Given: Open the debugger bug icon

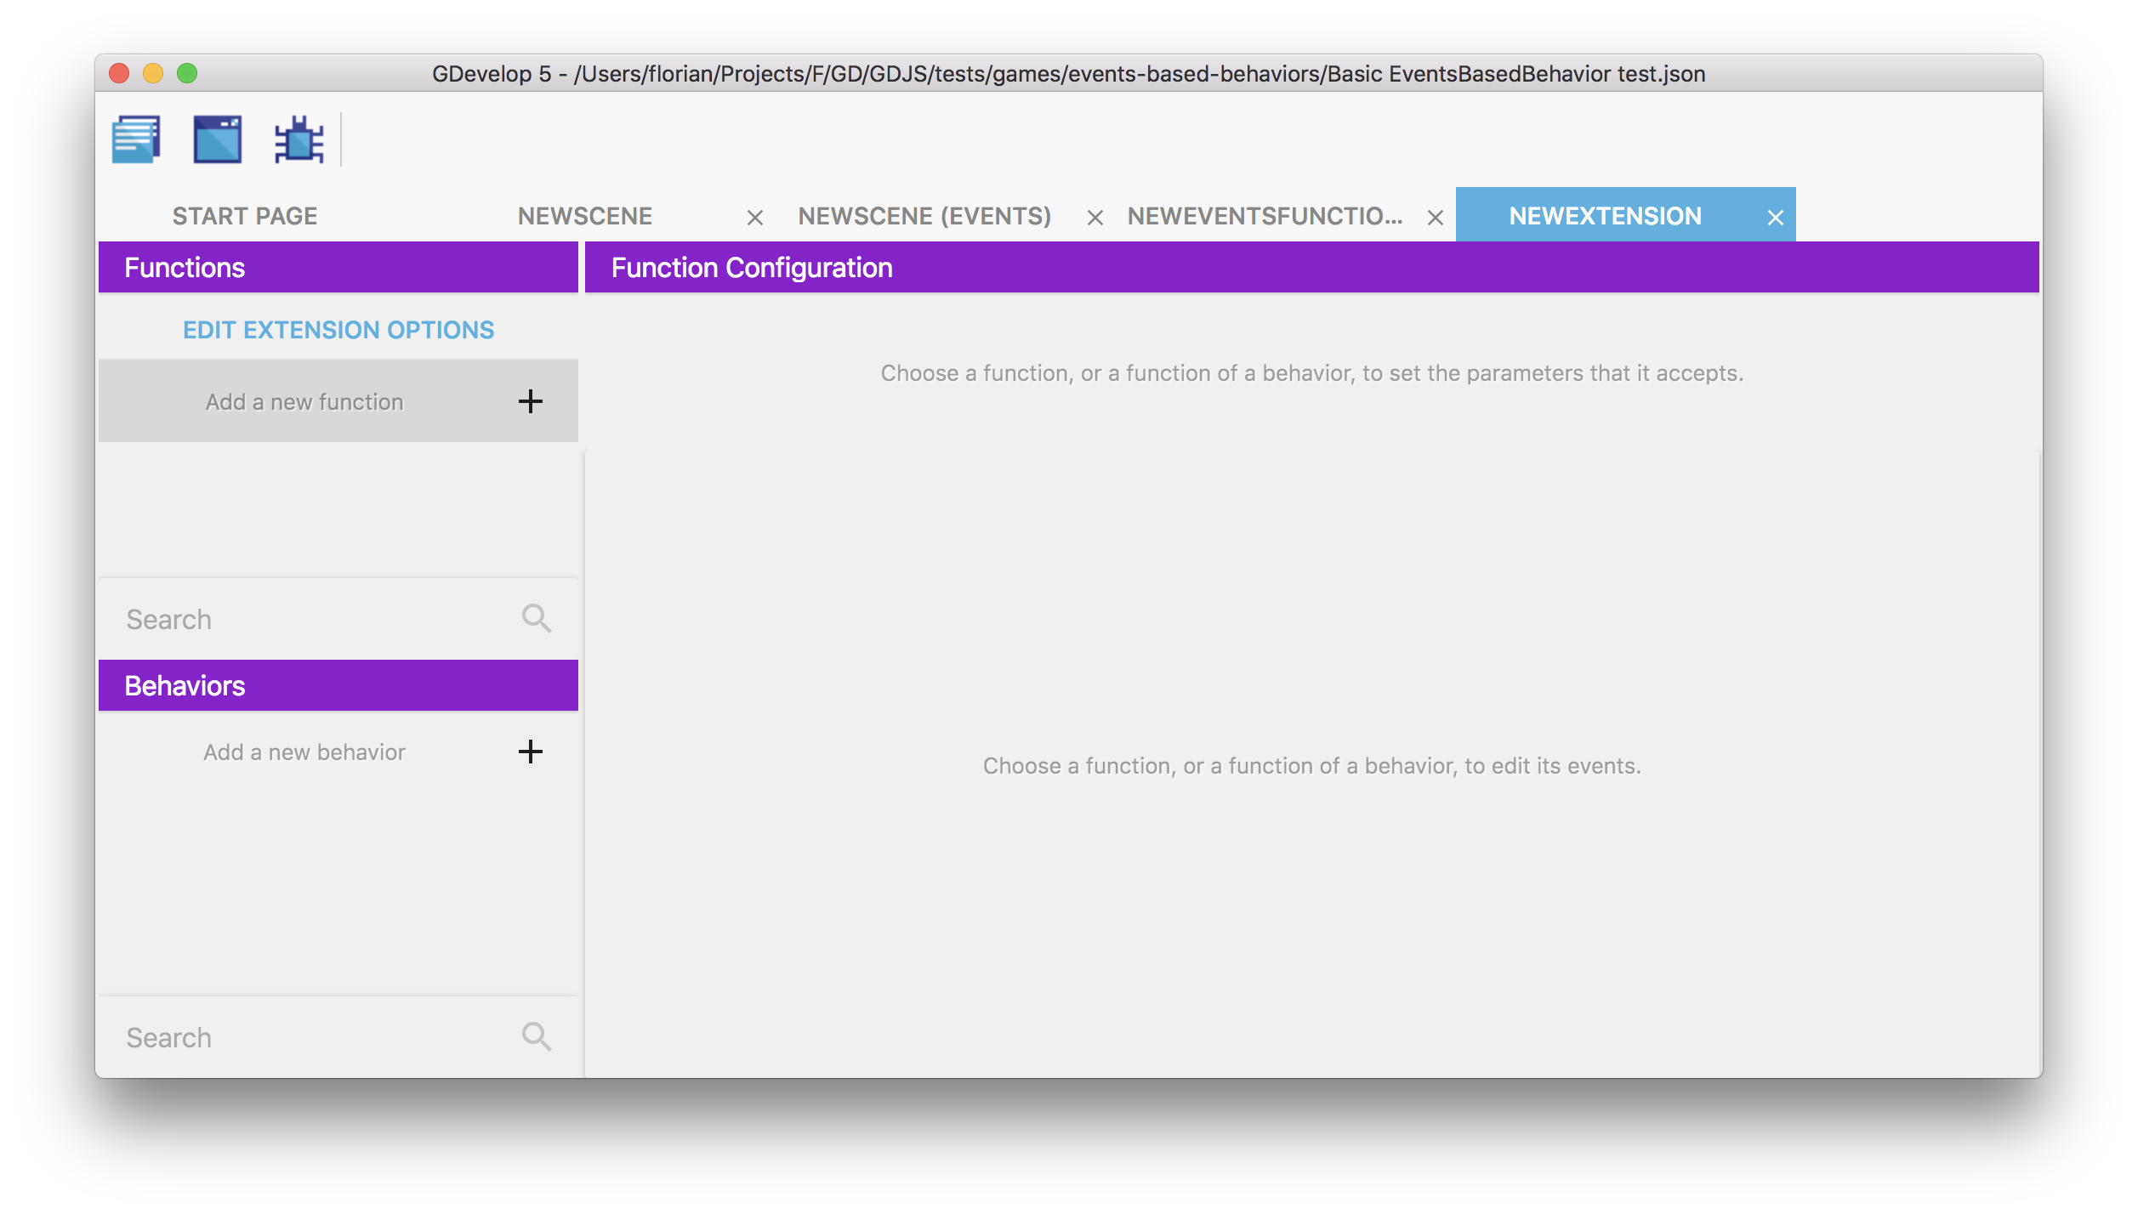Looking at the screenshot, I should tap(299, 139).
